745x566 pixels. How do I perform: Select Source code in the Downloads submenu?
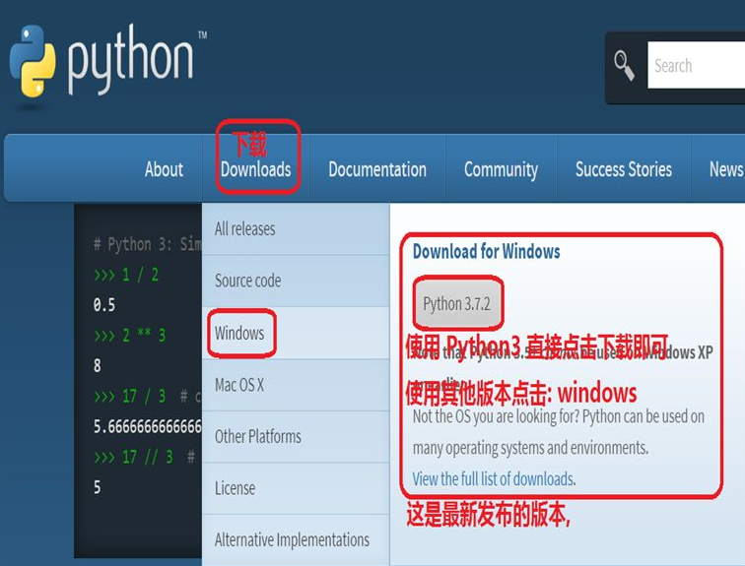click(x=248, y=281)
